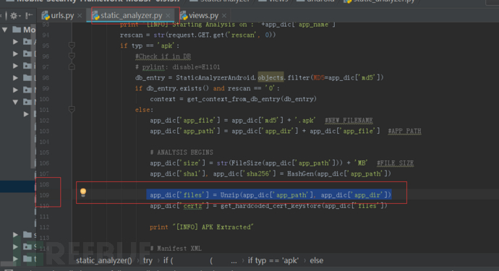Click 'else' in the breadcrumb bar
The width and height of the screenshot is (499, 271).
click(x=317, y=260)
